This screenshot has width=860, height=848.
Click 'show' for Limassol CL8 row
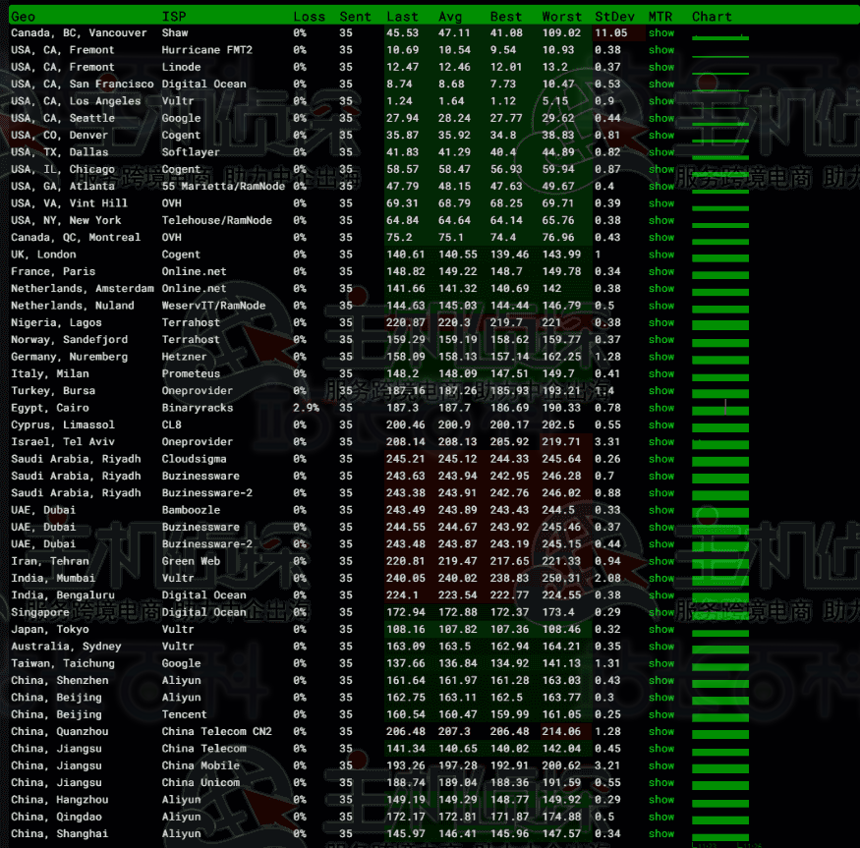pyautogui.click(x=660, y=424)
